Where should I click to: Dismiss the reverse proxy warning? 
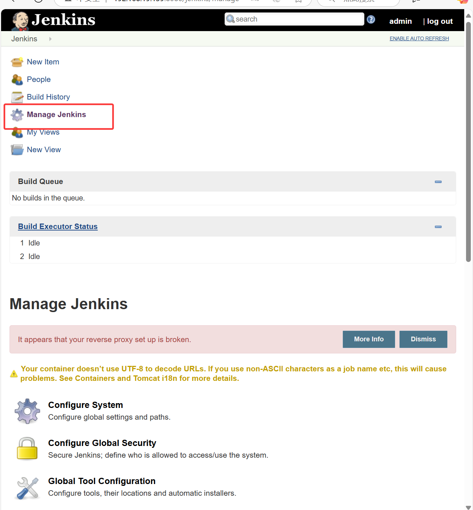[423, 339]
